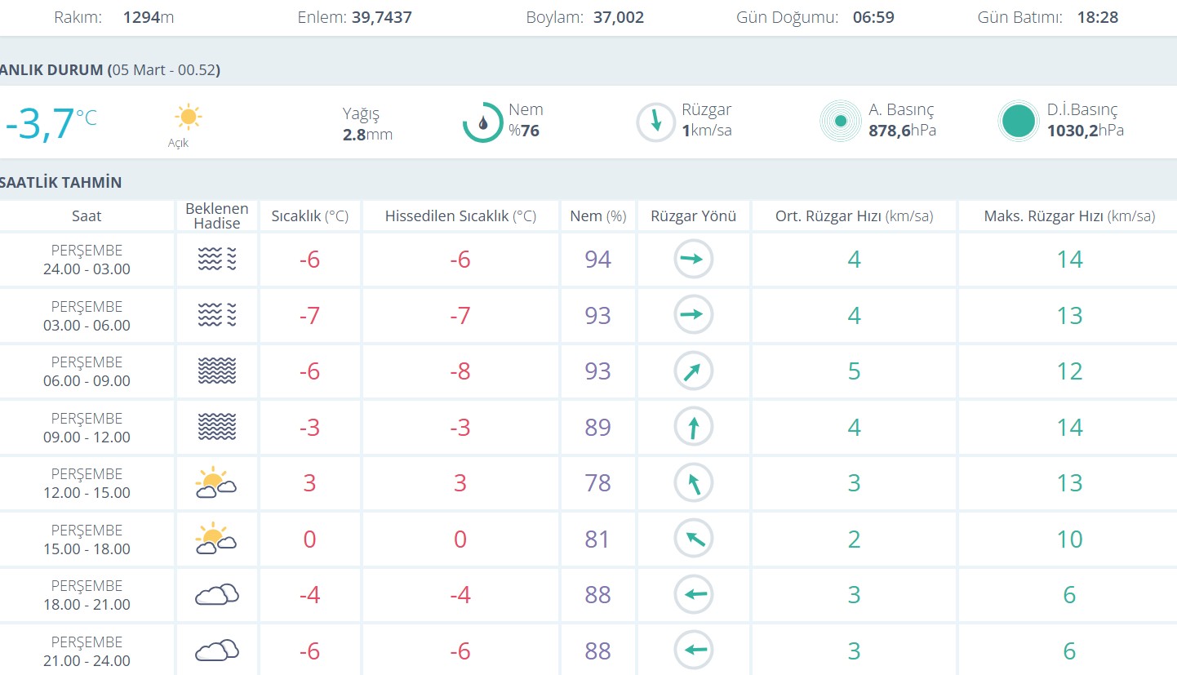Screen dimensions: 1177x675
Task: Click the A. Basınç pressure rings icon
Action: coord(840,122)
